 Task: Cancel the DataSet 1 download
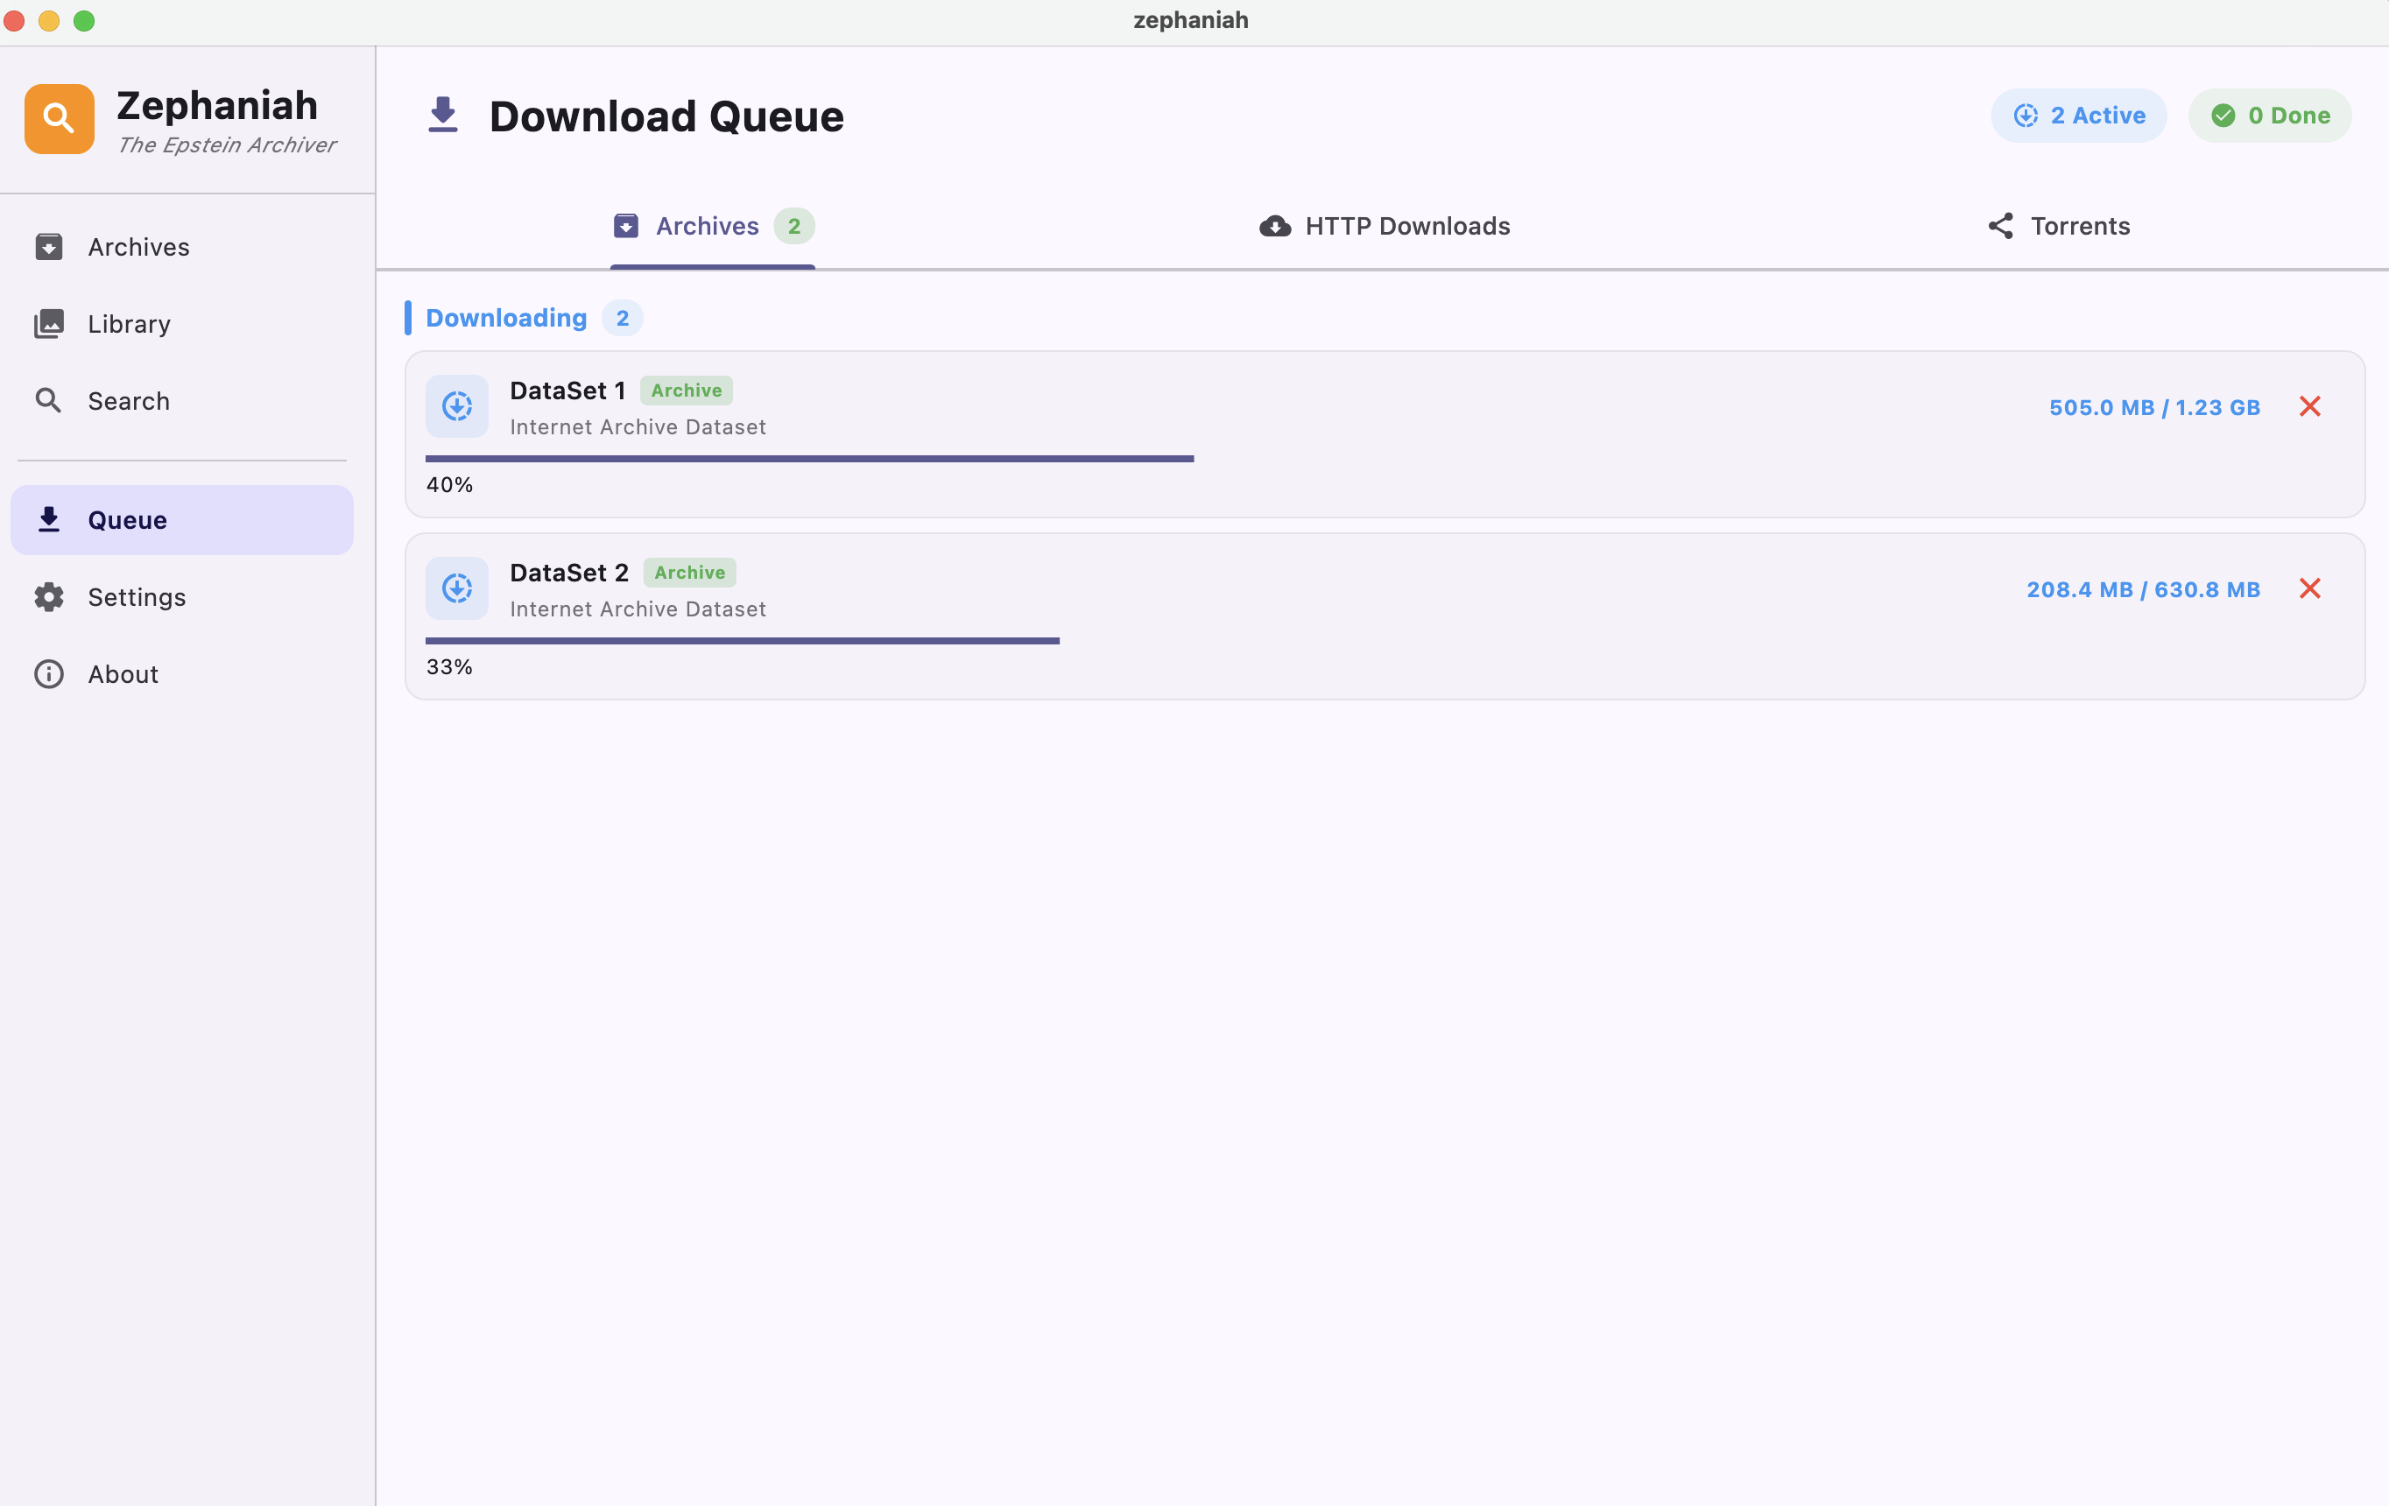[x=2309, y=405]
